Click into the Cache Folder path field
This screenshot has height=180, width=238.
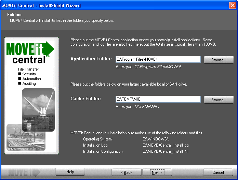pyautogui.click(x=158, y=99)
